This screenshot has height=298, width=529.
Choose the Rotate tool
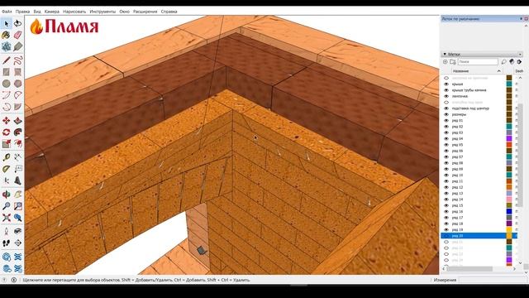[x=7, y=132]
